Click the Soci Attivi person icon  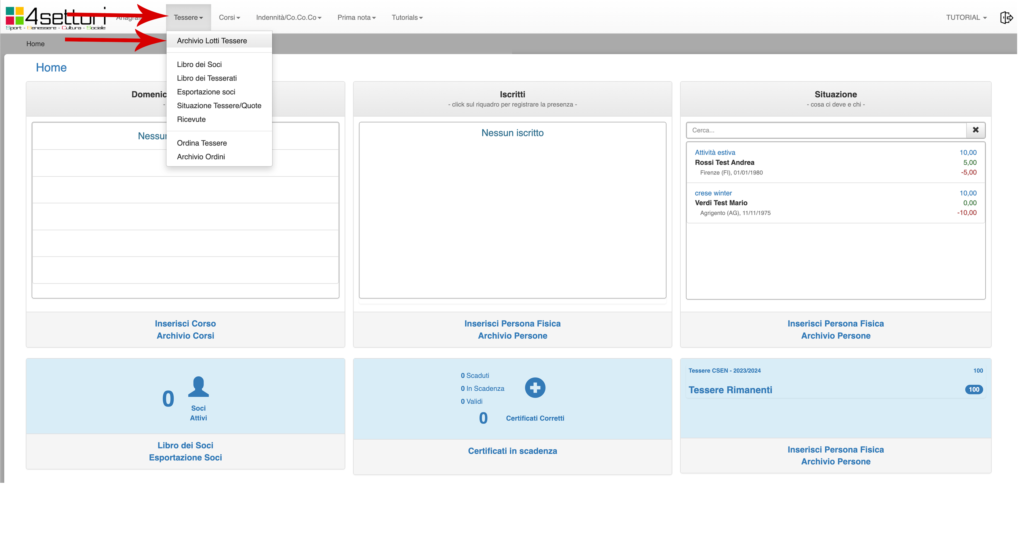click(x=198, y=386)
